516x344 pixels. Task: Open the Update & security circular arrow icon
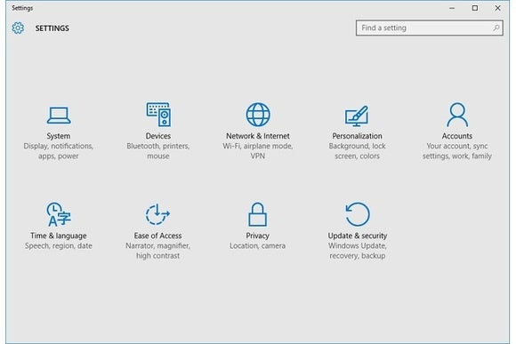coord(358,214)
